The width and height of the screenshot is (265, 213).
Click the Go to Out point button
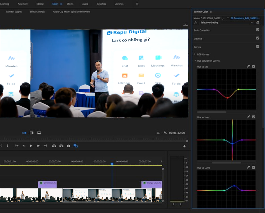click(45, 146)
